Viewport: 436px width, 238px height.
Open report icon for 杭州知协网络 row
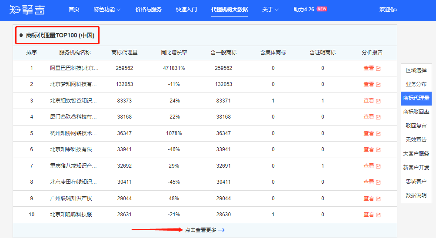click(378, 134)
